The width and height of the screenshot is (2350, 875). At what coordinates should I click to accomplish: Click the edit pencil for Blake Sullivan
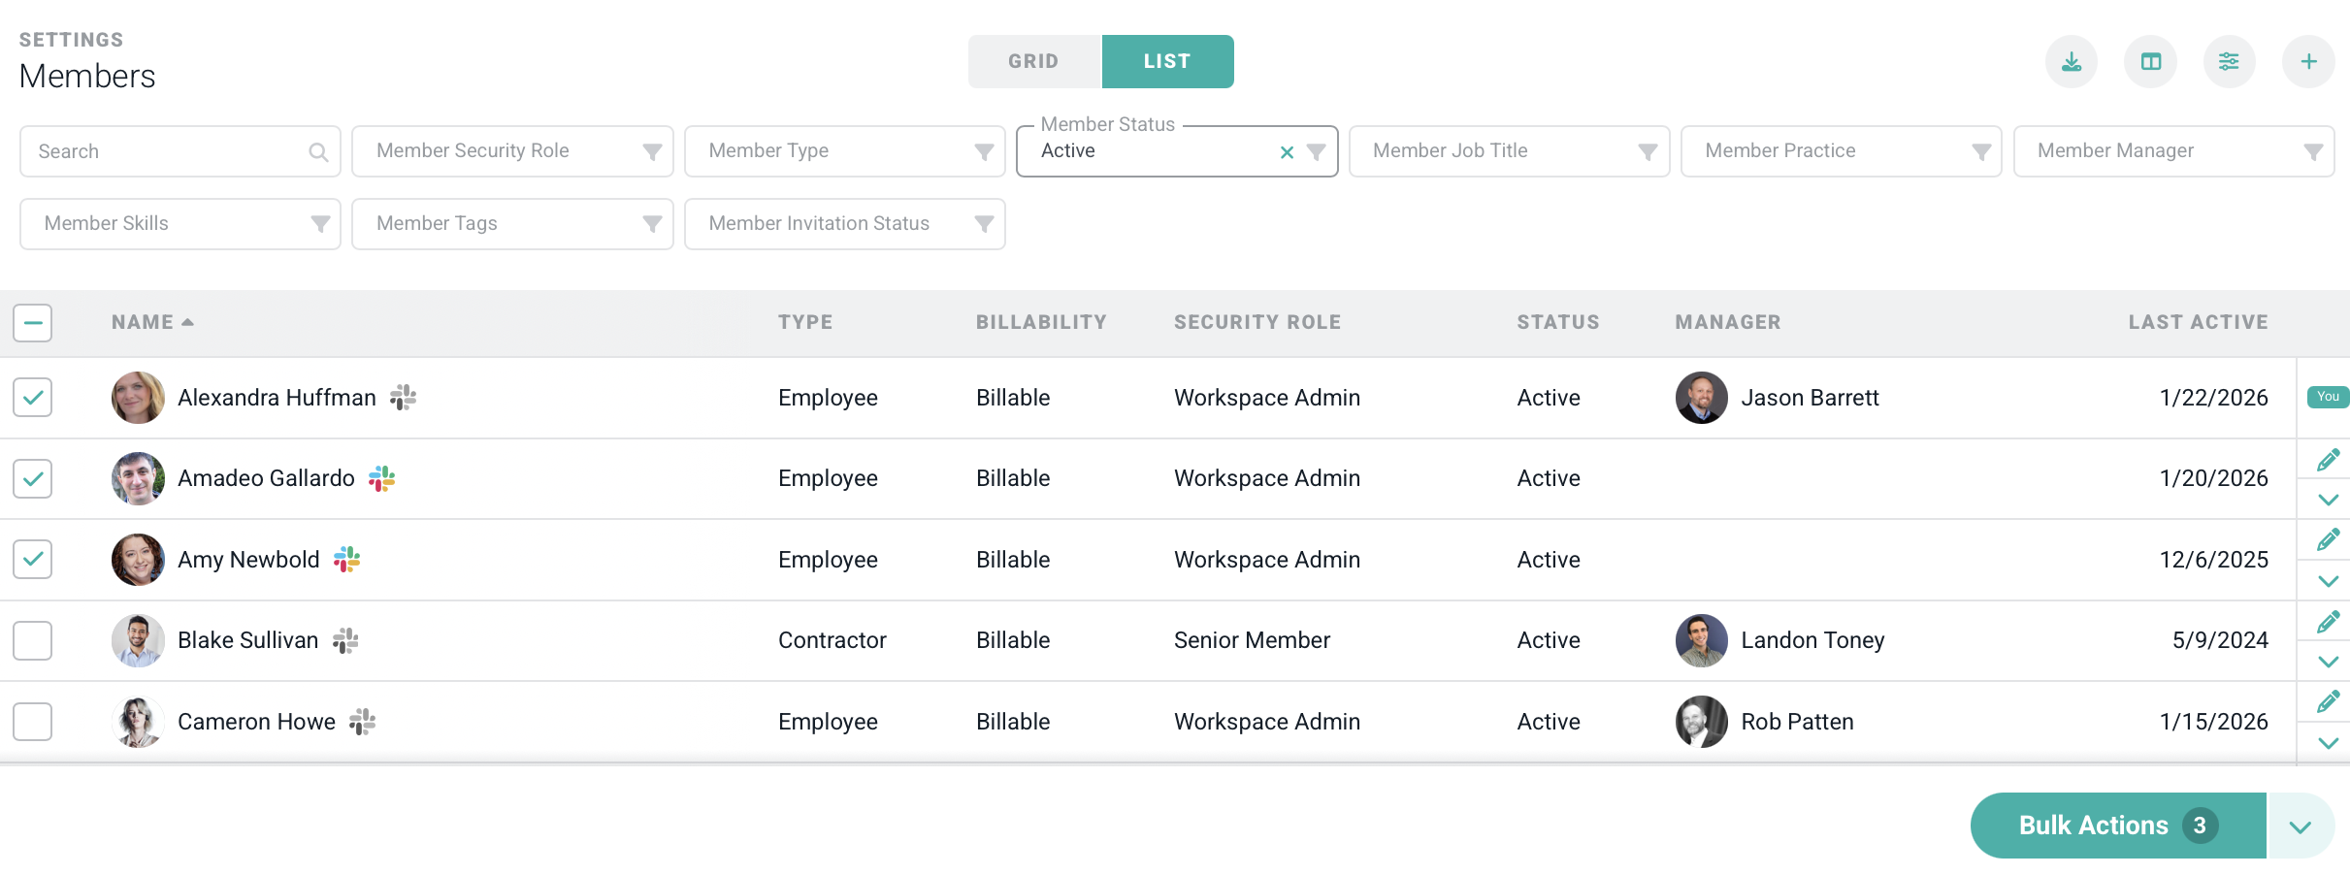click(x=2328, y=622)
